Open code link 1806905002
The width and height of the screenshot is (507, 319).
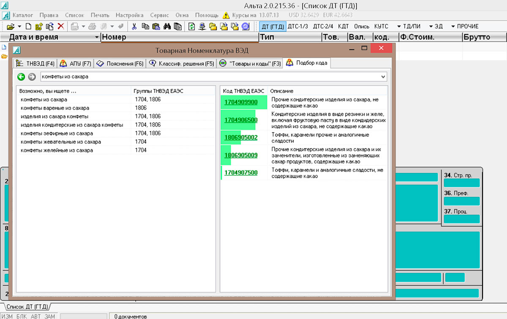[x=240, y=138]
